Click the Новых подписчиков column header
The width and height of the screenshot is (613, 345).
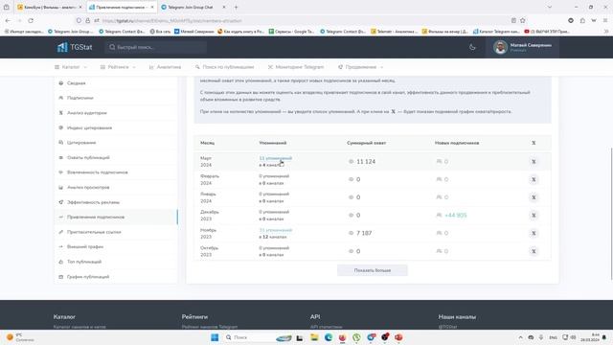coord(457,143)
